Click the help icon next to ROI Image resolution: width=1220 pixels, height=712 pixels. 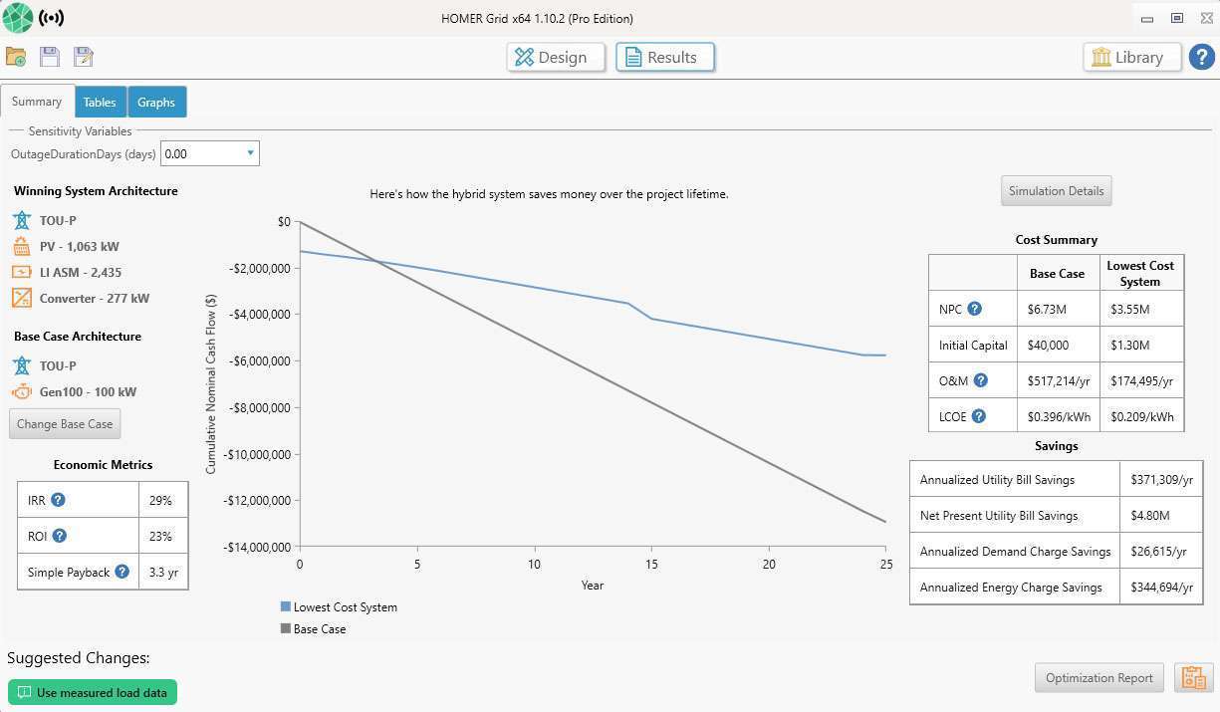coord(59,536)
